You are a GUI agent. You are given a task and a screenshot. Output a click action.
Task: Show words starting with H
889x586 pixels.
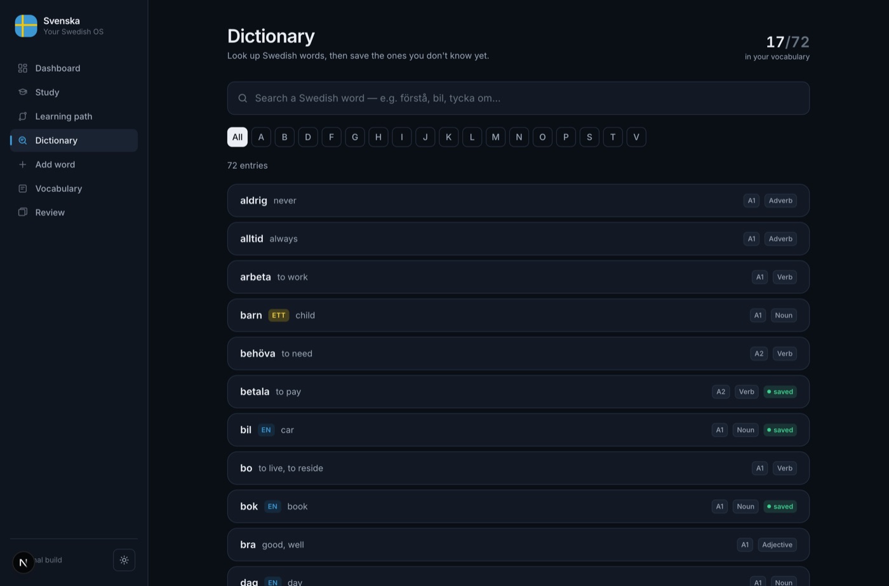[x=378, y=137]
